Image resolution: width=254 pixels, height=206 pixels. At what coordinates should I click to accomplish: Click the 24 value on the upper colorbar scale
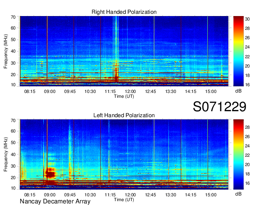click(x=247, y=47)
